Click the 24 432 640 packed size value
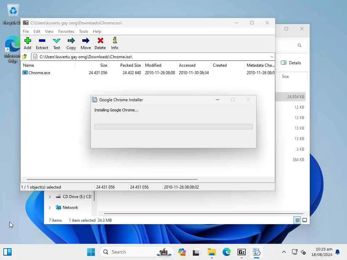347x260 pixels. click(132, 73)
